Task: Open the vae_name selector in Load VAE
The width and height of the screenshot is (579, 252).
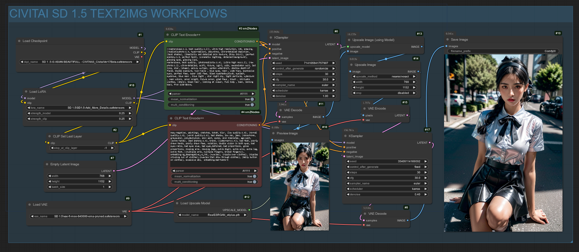Action: [79, 216]
